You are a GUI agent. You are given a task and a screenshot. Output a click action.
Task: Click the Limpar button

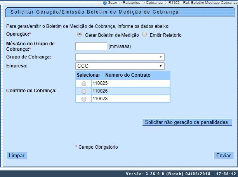tap(16, 155)
